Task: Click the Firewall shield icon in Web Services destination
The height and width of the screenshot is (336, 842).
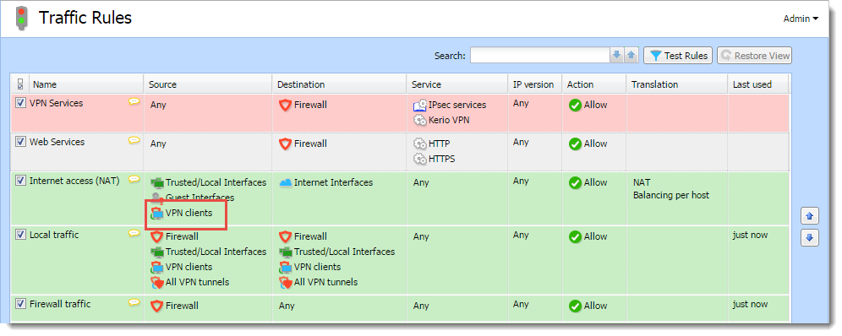Action: [x=285, y=144]
